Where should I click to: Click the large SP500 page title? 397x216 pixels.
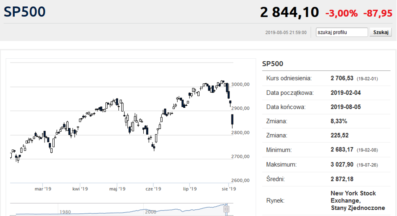coord(25,12)
